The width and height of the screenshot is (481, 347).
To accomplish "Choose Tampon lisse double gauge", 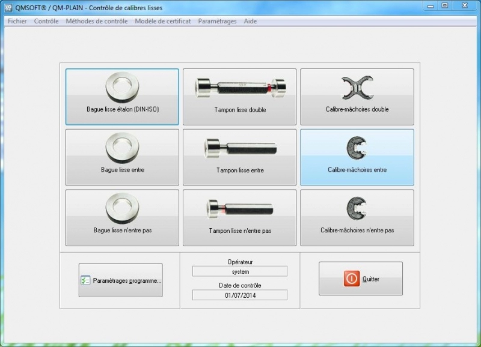I will (239, 97).
